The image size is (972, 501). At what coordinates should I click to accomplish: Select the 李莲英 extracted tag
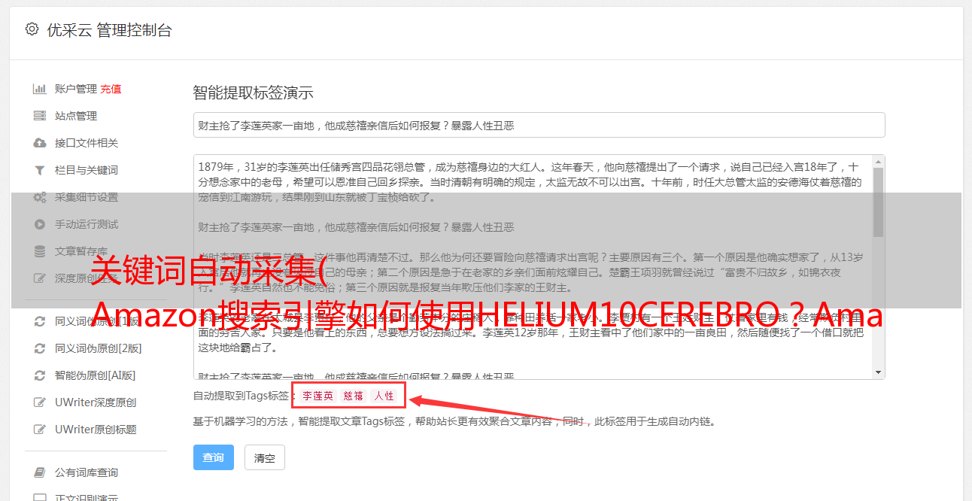point(317,396)
